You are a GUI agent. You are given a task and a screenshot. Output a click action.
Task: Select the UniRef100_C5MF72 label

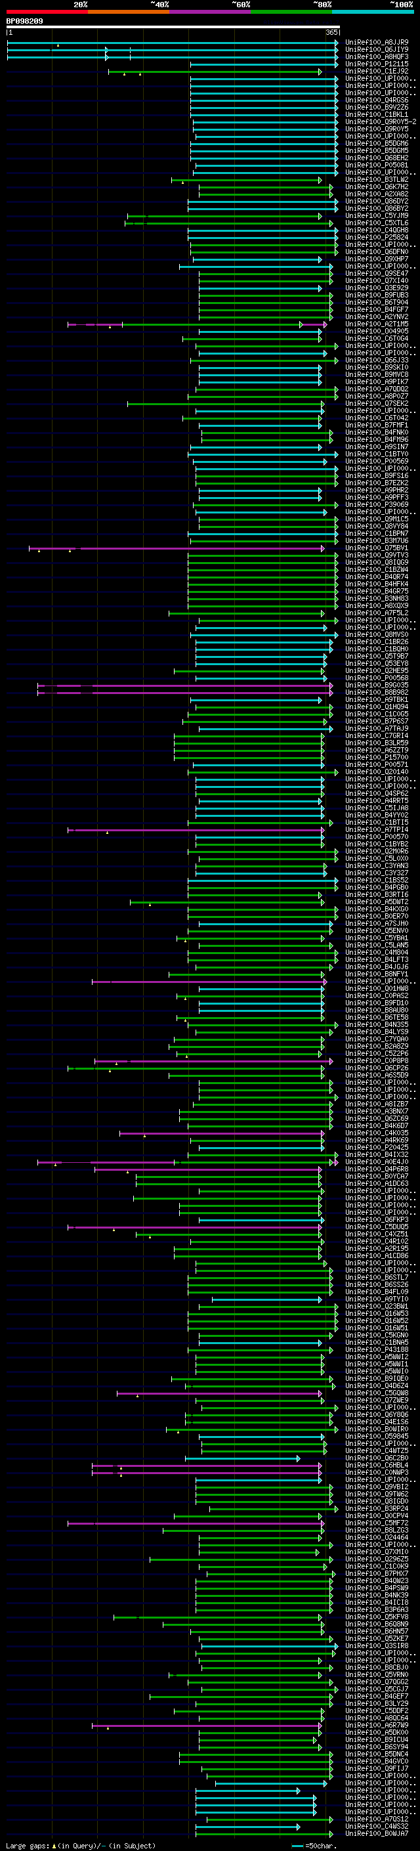click(377, 1523)
